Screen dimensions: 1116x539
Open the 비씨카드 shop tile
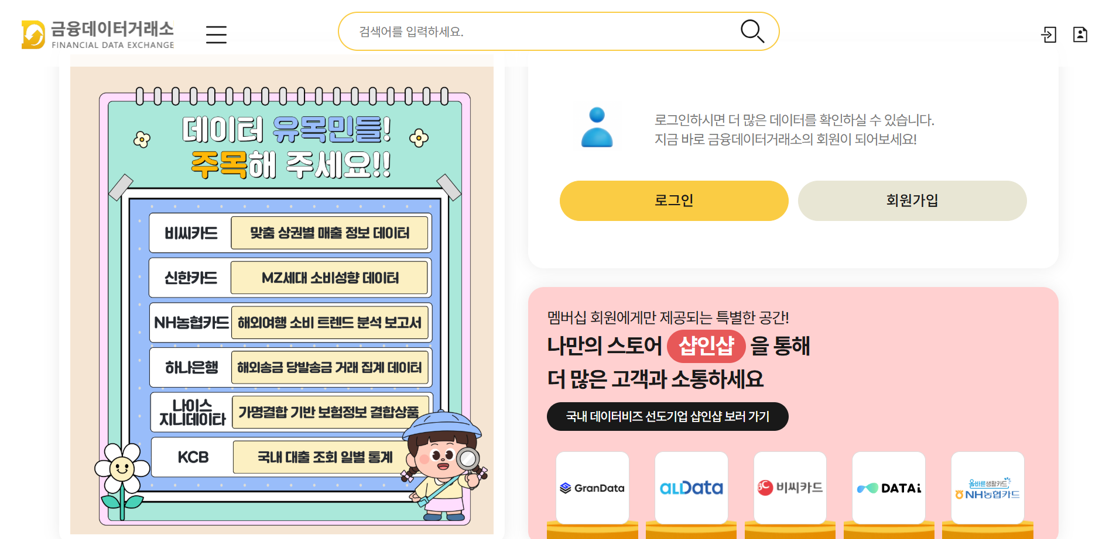[x=790, y=488]
